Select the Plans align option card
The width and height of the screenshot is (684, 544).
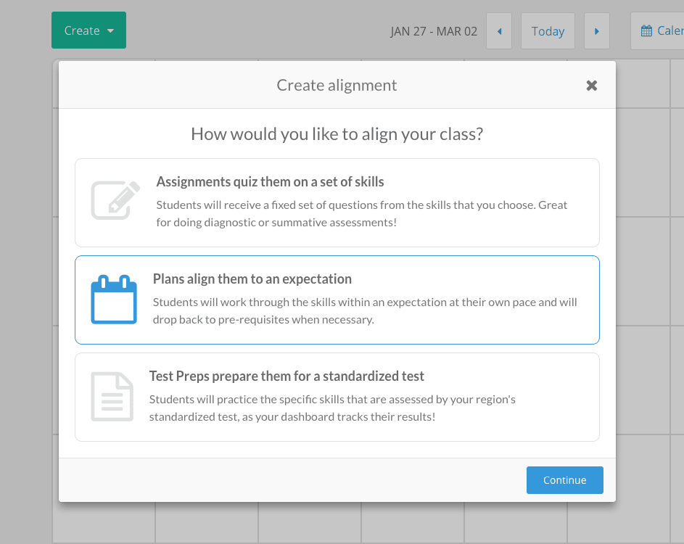337,300
